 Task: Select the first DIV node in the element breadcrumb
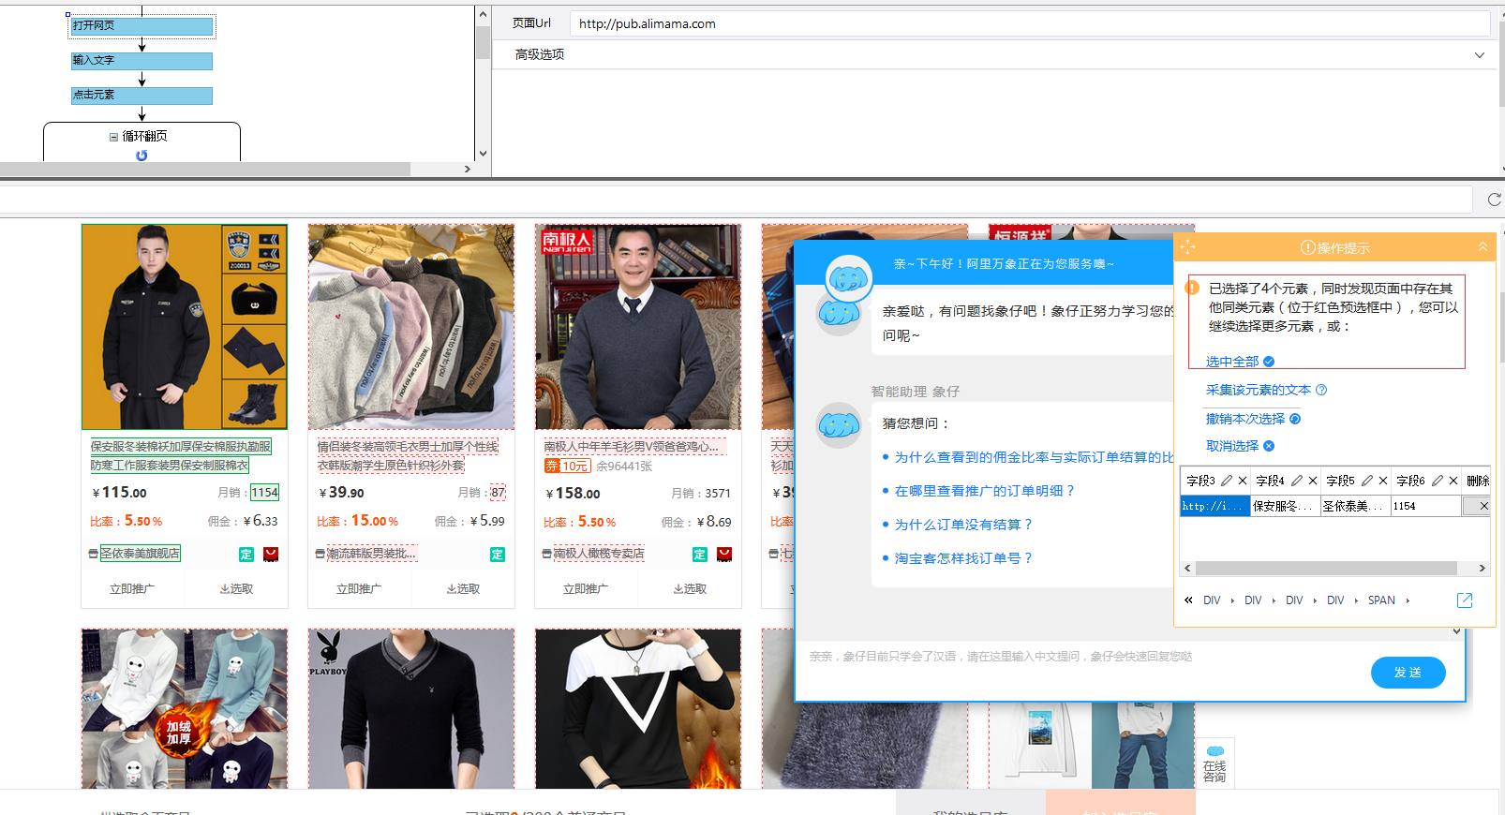[x=1212, y=600]
